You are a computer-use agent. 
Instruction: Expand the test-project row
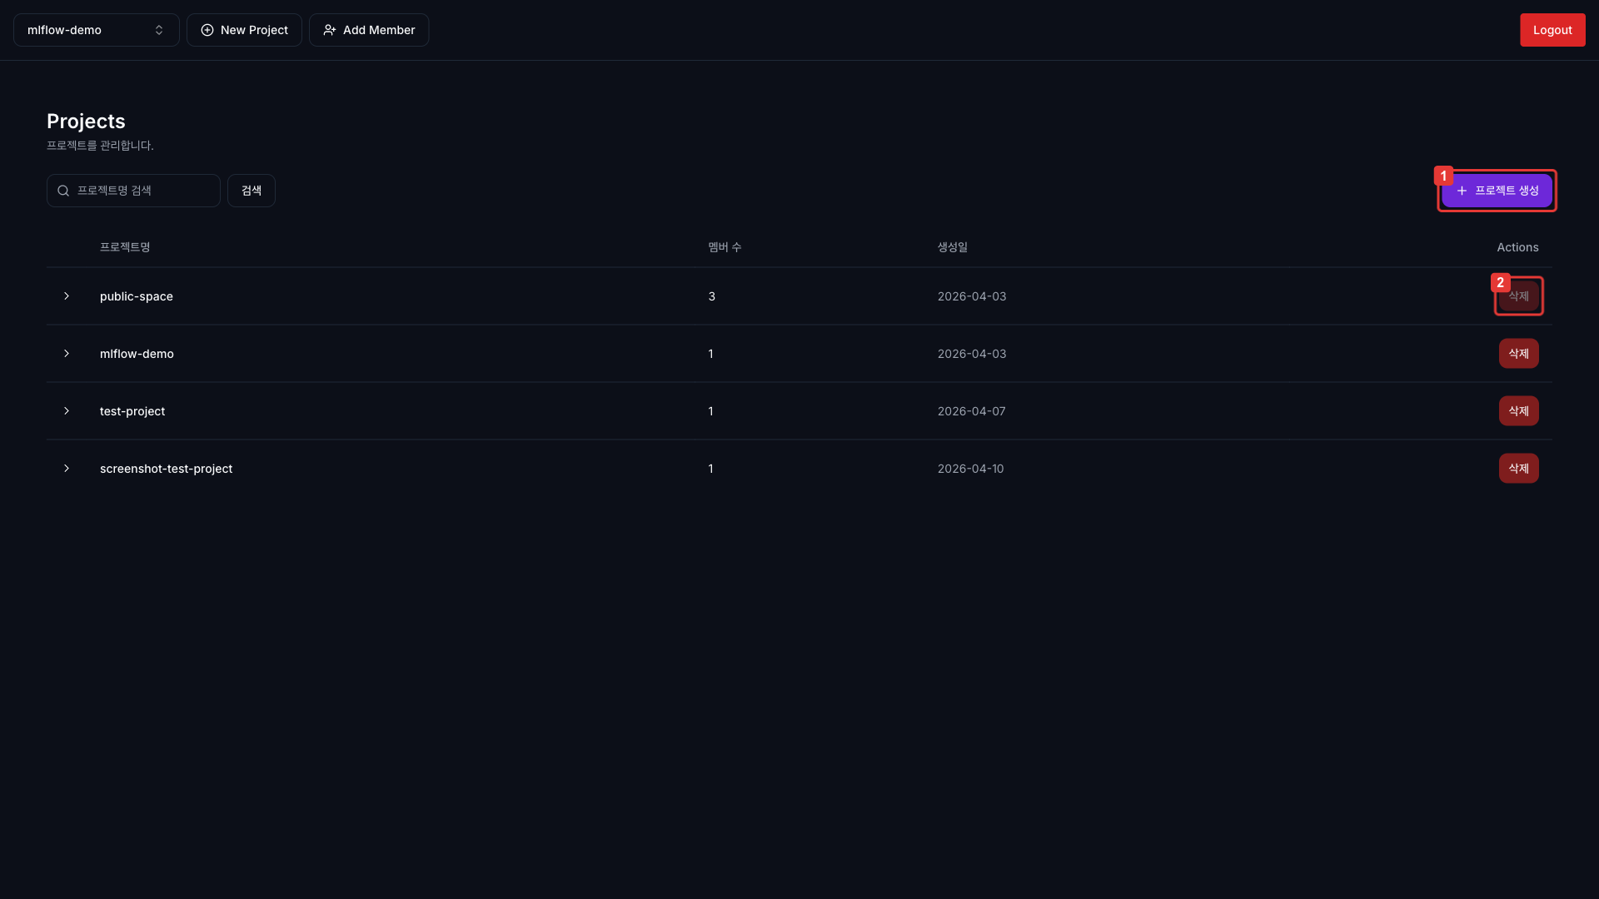(x=67, y=411)
